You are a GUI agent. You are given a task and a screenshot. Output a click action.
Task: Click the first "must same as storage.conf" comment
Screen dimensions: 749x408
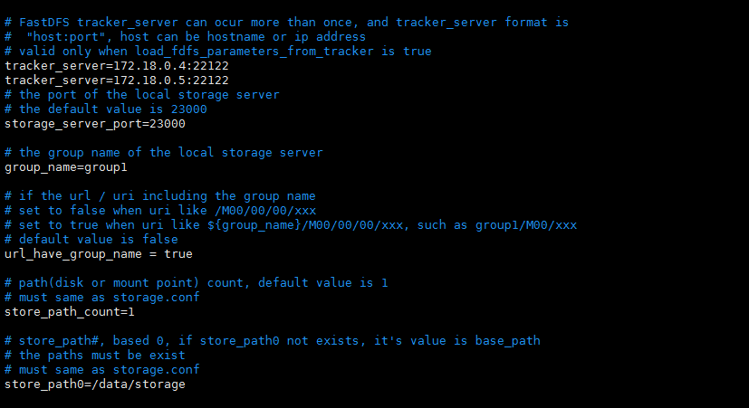pos(102,298)
